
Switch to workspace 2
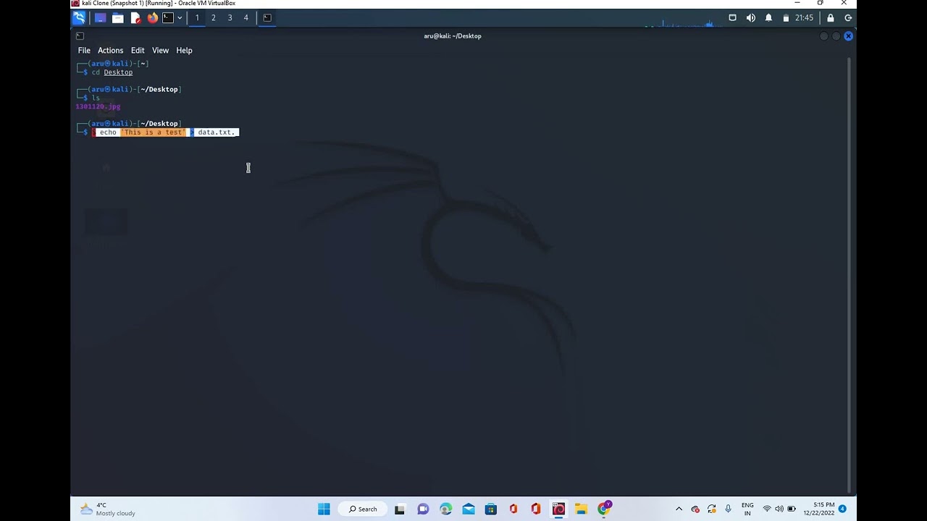click(213, 17)
